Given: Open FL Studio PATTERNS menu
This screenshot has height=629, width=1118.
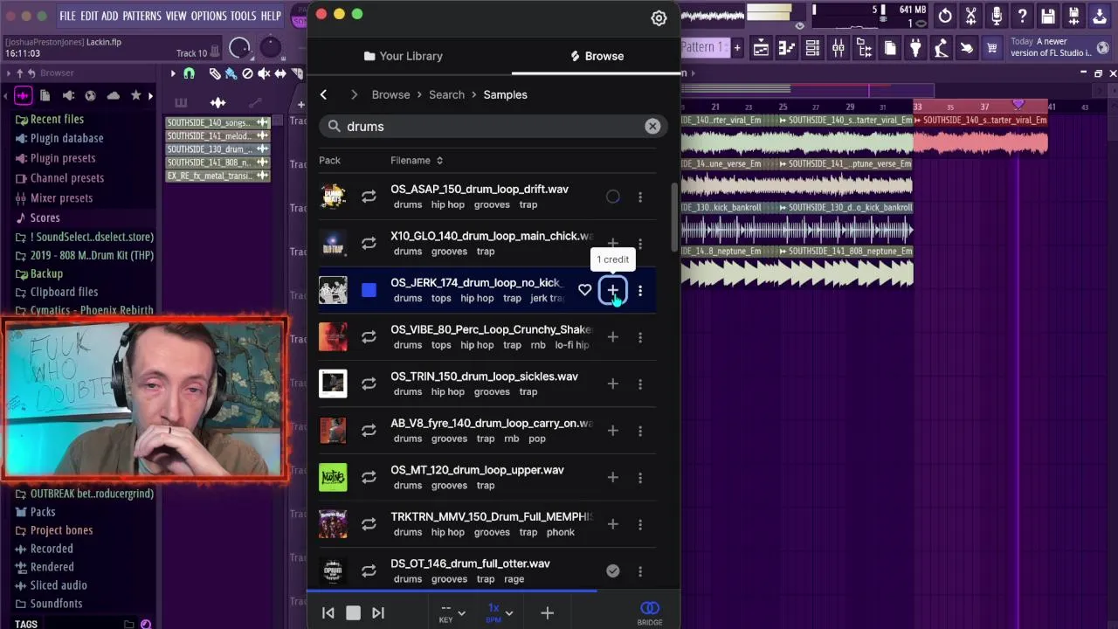Looking at the screenshot, I should coord(141,16).
